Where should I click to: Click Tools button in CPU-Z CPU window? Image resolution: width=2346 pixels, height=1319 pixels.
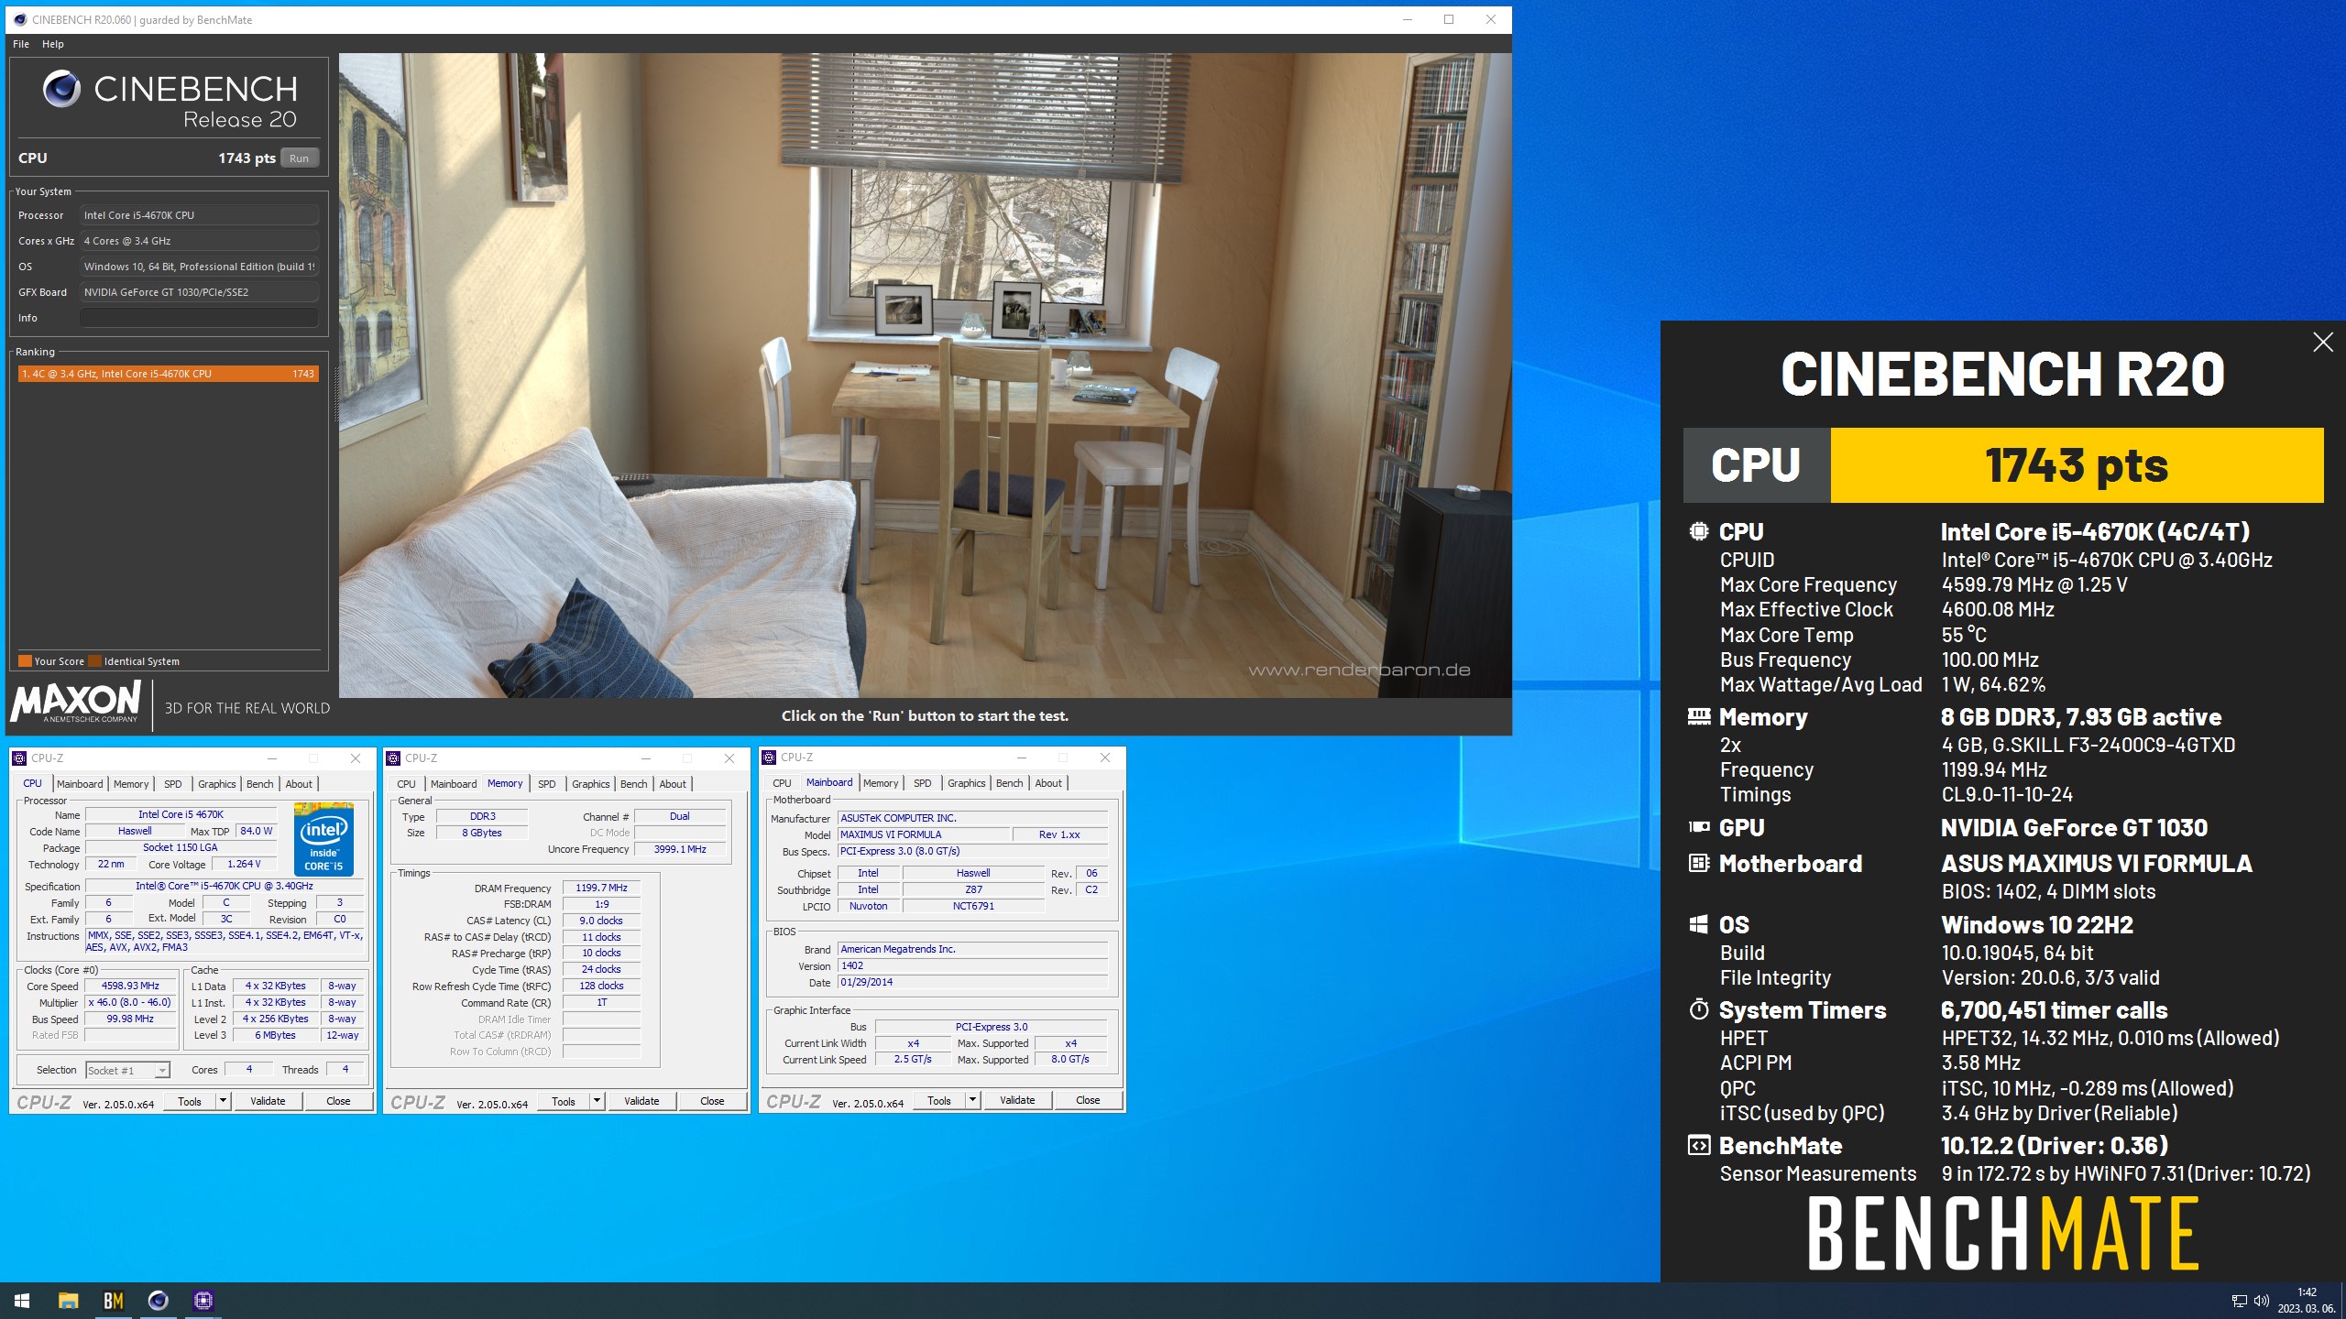[190, 1101]
